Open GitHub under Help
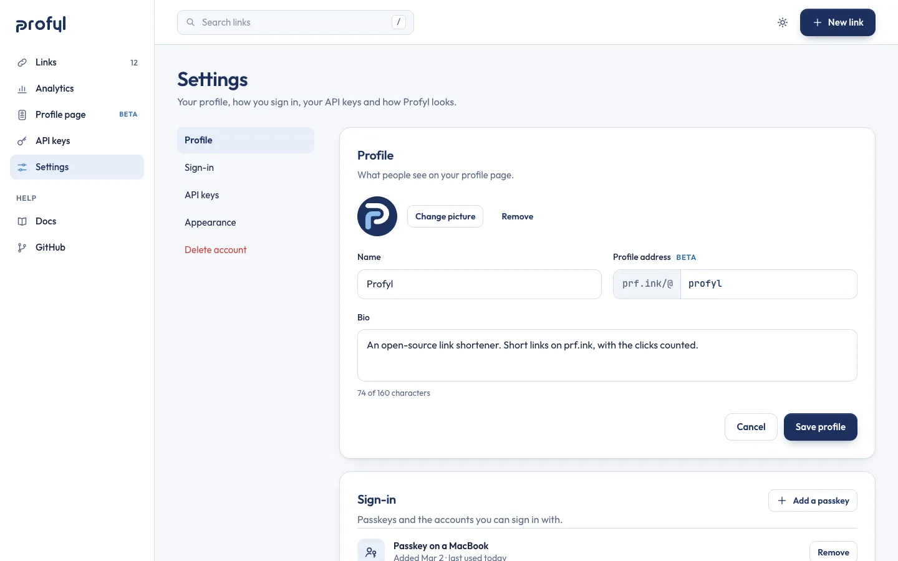 (x=77, y=247)
